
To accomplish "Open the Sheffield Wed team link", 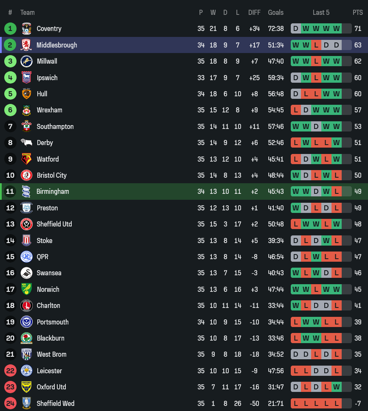I will [56, 403].
